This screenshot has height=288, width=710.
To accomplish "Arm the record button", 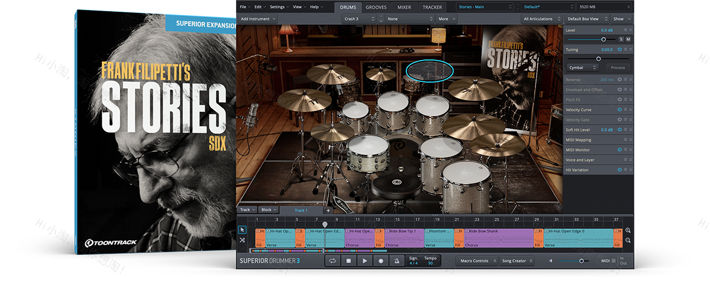I will click(x=381, y=260).
